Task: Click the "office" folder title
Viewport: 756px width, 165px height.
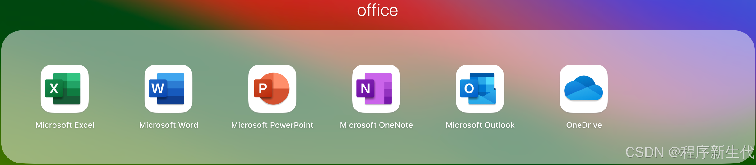Action: pos(377,10)
